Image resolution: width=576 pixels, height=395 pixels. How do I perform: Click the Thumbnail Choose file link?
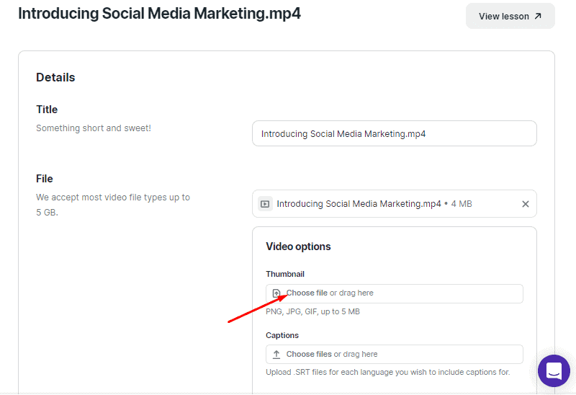[x=307, y=293]
